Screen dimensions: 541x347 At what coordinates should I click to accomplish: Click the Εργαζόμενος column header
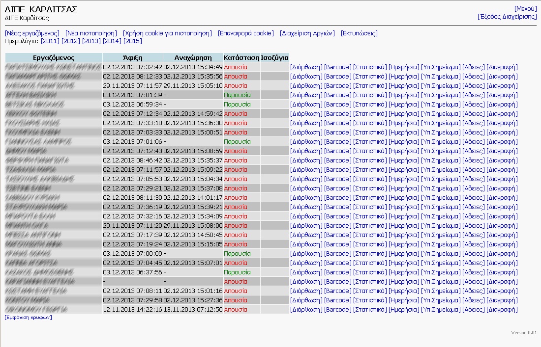click(x=54, y=57)
